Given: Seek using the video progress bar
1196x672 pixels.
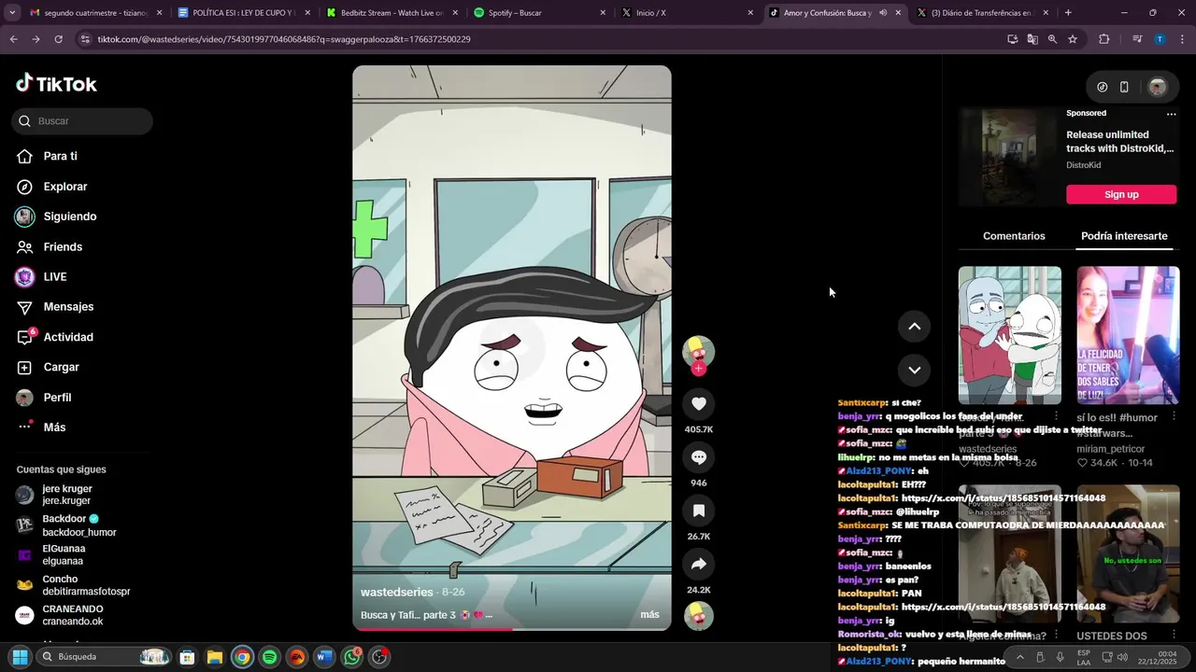Looking at the screenshot, I should pos(512,629).
